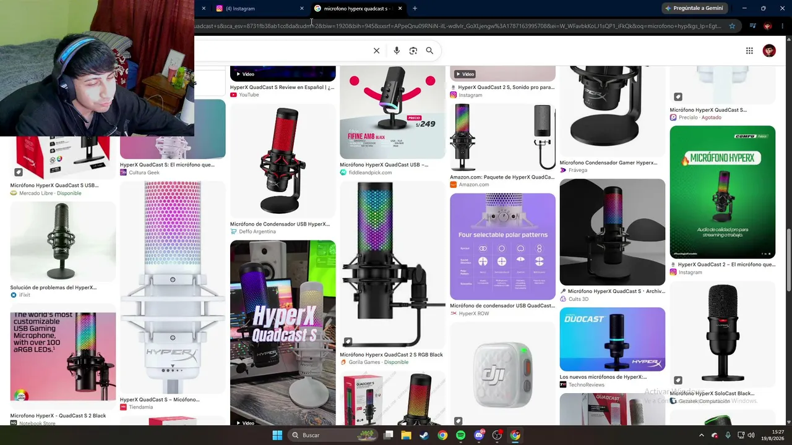Open Spotify from the taskbar

point(460,435)
